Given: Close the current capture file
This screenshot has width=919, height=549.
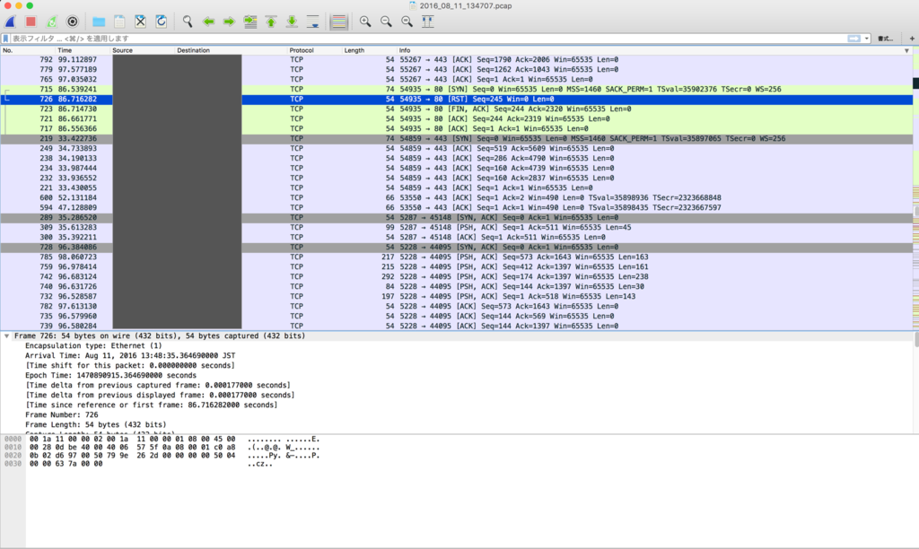Looking at the screenshot, I should tap(141, 22).
